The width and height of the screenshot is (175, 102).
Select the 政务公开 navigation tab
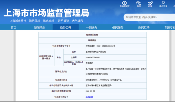[x=65, y=27]
